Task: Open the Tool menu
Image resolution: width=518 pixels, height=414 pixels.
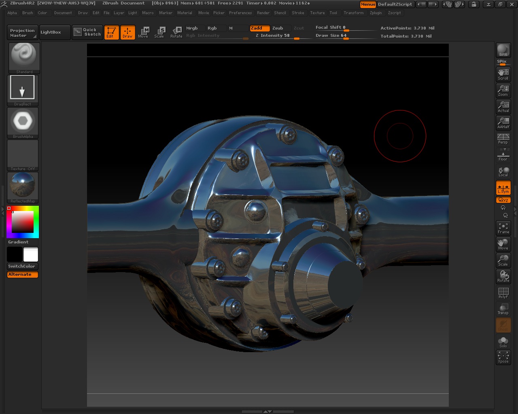Action: coord(333,13)
